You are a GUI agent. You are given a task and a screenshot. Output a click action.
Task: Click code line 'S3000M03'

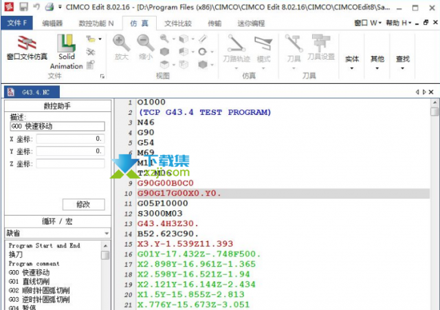pyautogui.click(x=160, y=214)
